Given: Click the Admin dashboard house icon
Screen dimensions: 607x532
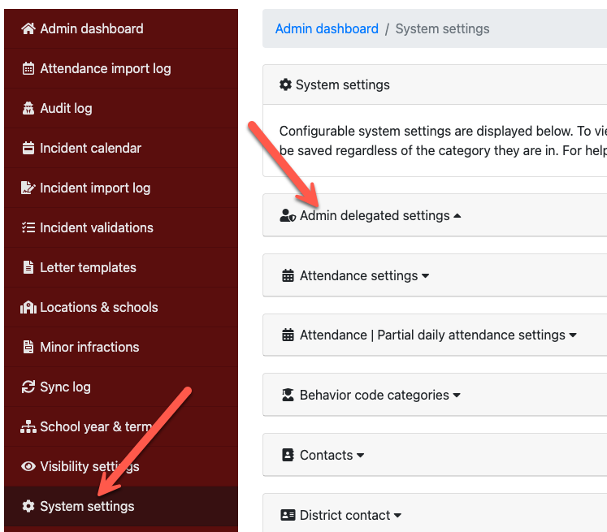Looking at the screenshot, I should coord(28,29).
